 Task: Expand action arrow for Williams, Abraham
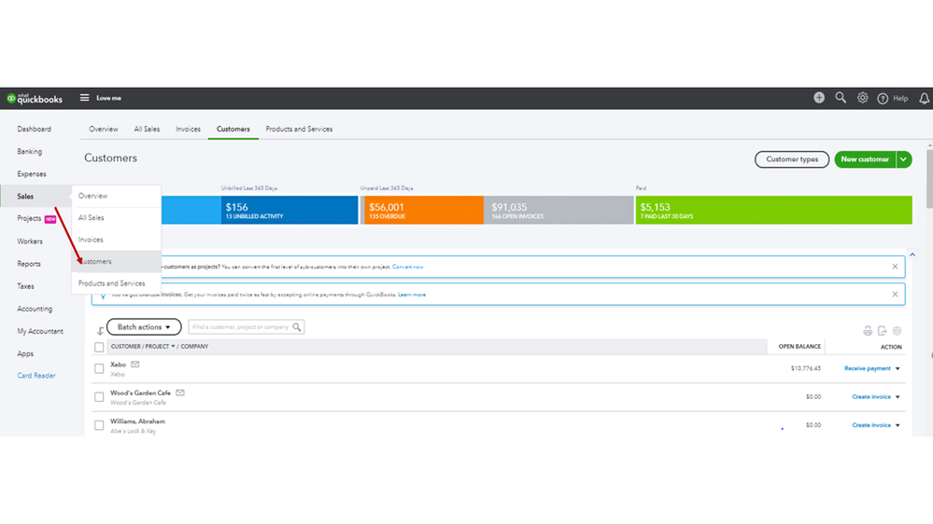[x=898, y=425]
